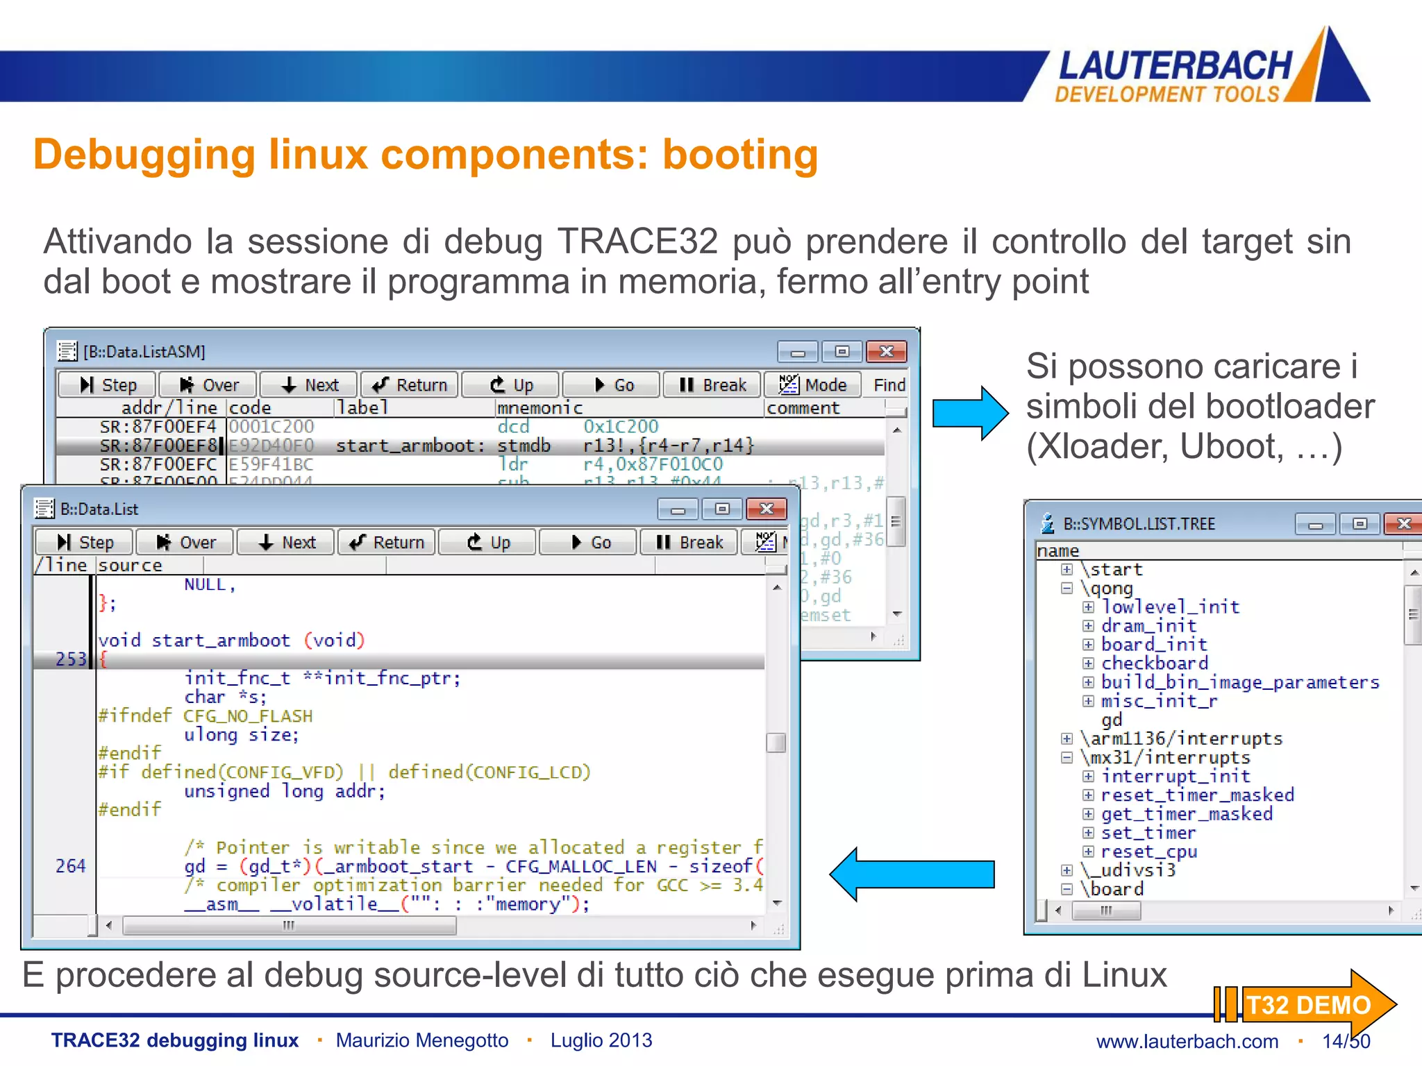Collapse the \board tree node
1422x1066 pixels.
[x=1067, y=889]
